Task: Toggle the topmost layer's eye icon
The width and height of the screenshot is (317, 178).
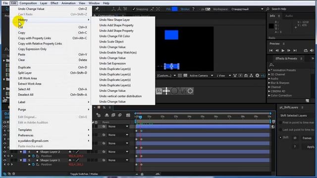Action: point(4,127)
